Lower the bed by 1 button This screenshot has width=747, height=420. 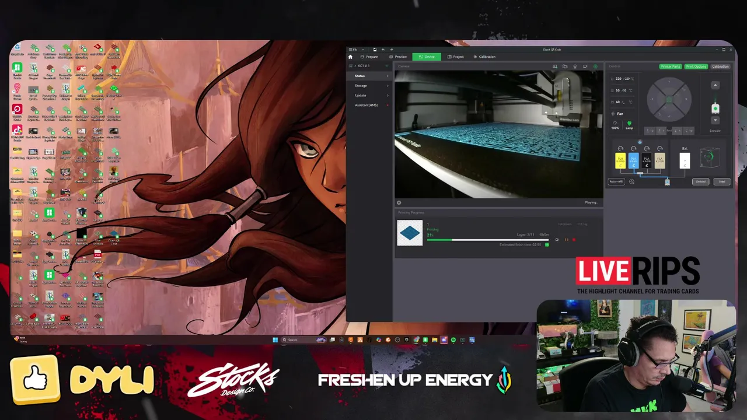pyautogui.click(x=678, y=131)
